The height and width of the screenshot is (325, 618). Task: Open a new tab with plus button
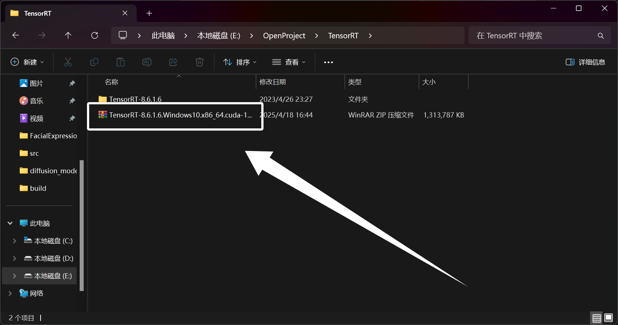point(149,13)
